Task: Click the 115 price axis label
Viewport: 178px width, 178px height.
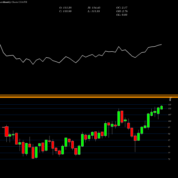Action: pyautogui.click(x=169, y=105)
